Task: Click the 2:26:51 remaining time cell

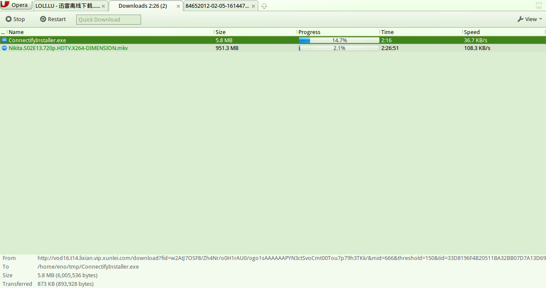Action: (x=390, y=48)
